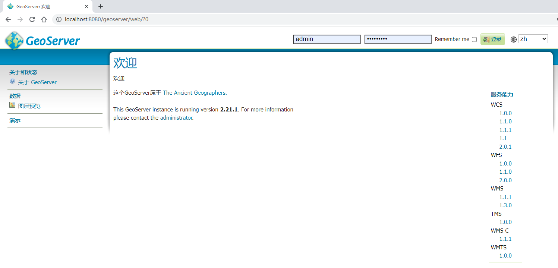Reload the page
This screenshot has width=558, height=268.
coord(32,19)
